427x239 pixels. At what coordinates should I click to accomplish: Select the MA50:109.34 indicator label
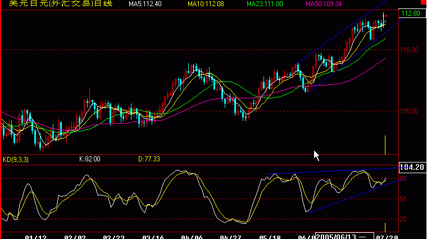(x=324, y=4)
